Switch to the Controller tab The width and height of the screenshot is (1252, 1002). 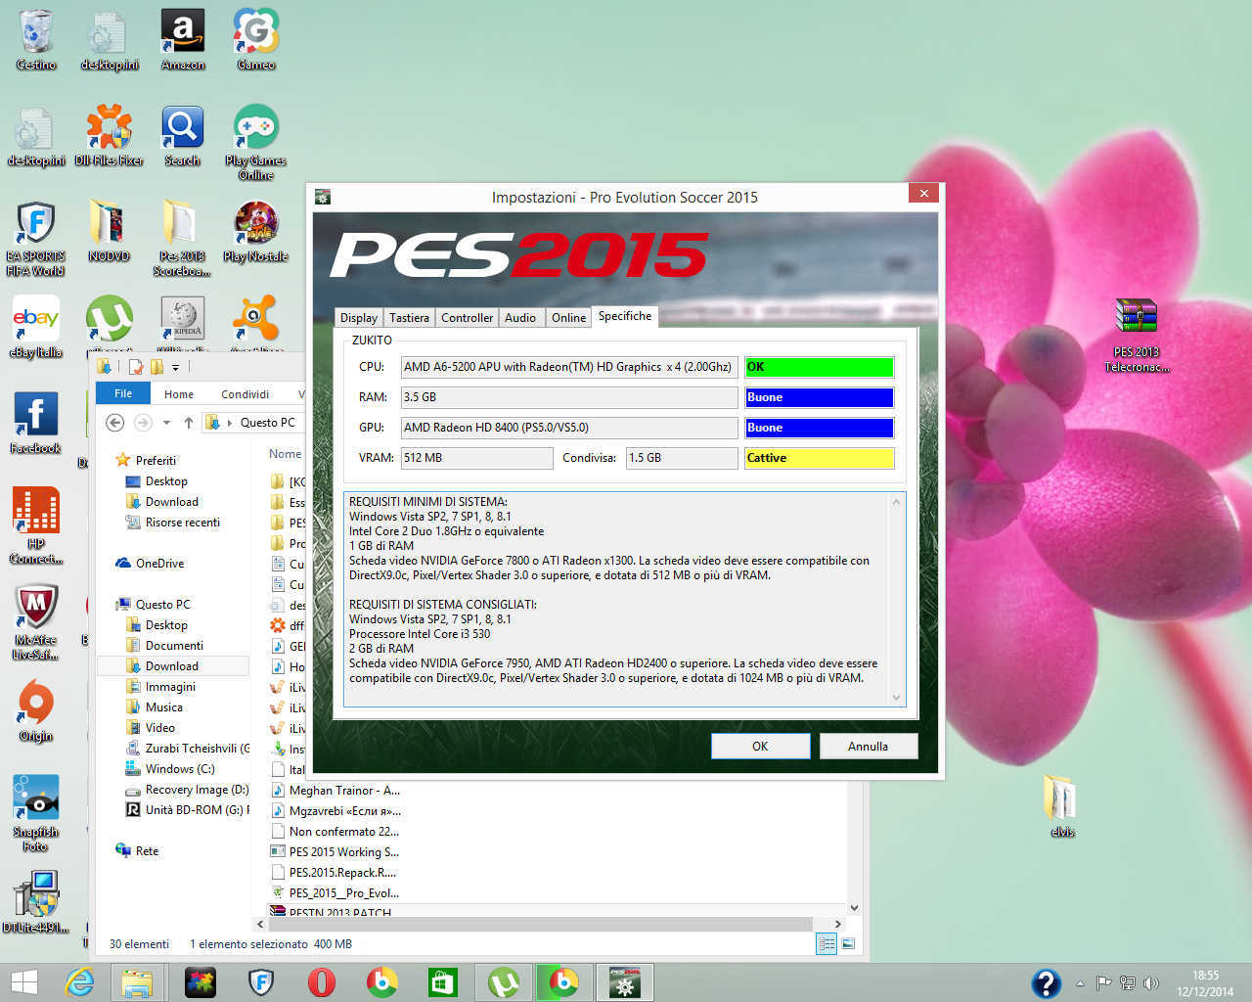(467, 318)
